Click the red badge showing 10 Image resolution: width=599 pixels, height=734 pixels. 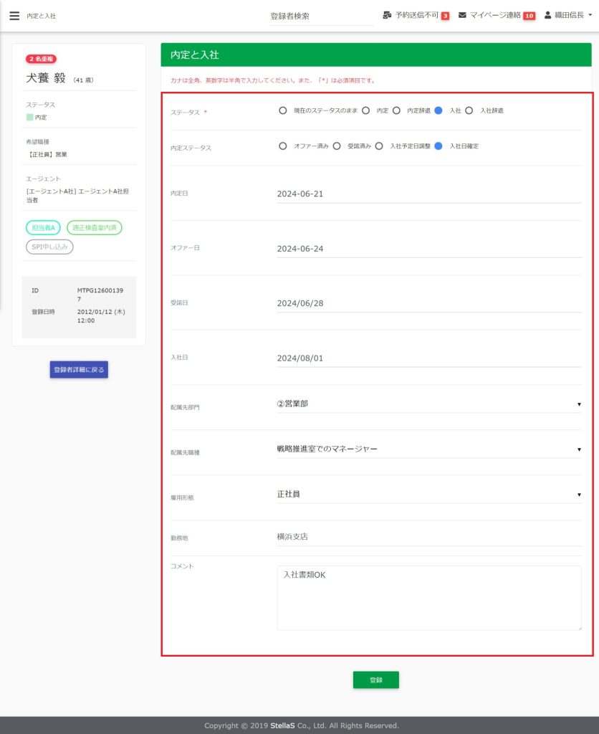coord(529,16)
